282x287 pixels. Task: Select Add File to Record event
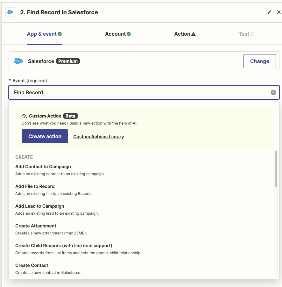pos(144,190)
